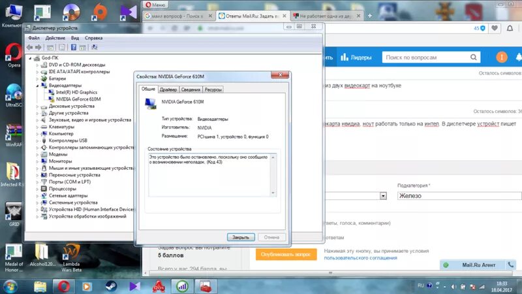The width and height of the screenshot is (522, 294).
Task: Click the Закрыть button in properties dialog
Action: pyautogui.click(x=241, y=237)
